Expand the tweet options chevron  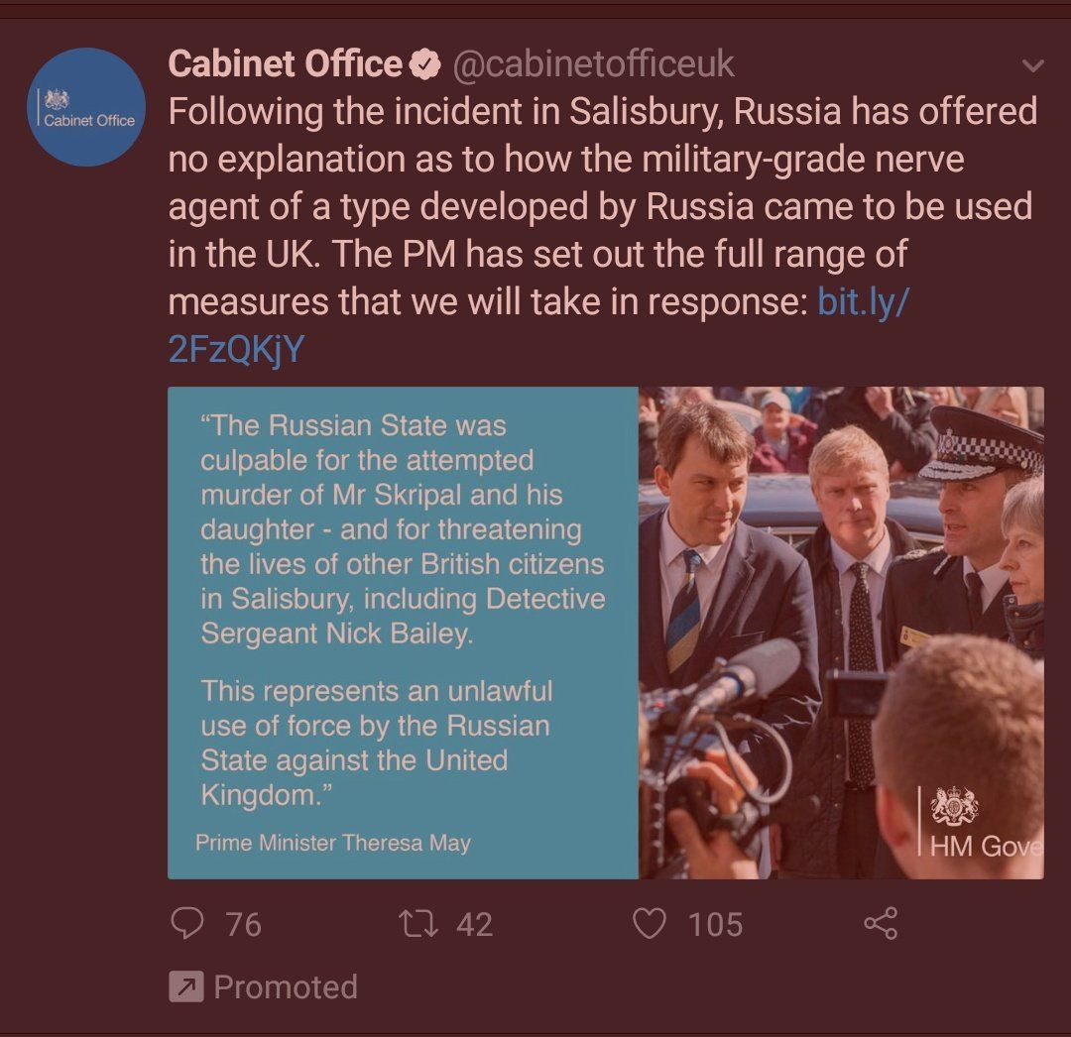tap(1032, 65)
